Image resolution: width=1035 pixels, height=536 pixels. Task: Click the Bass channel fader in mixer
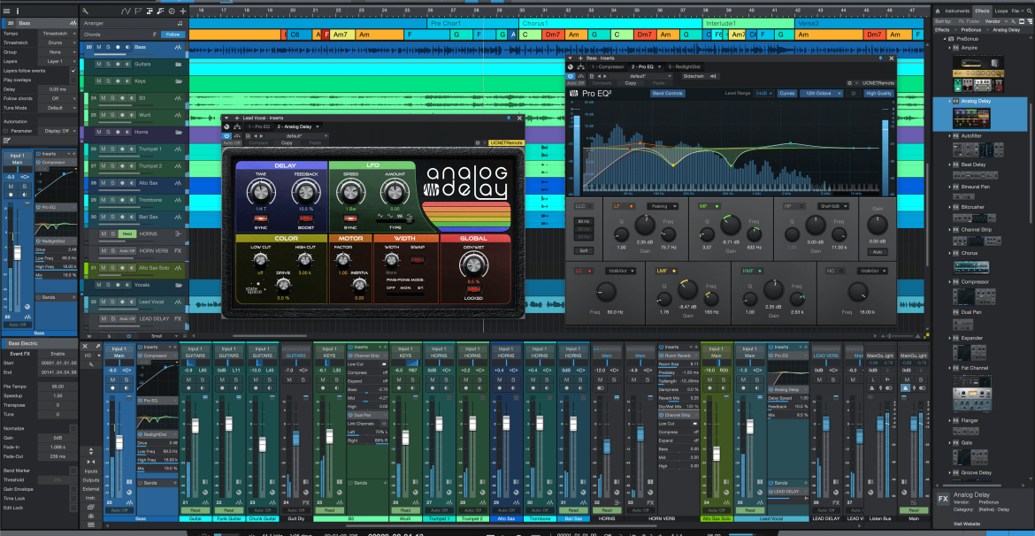coord(119,442)
